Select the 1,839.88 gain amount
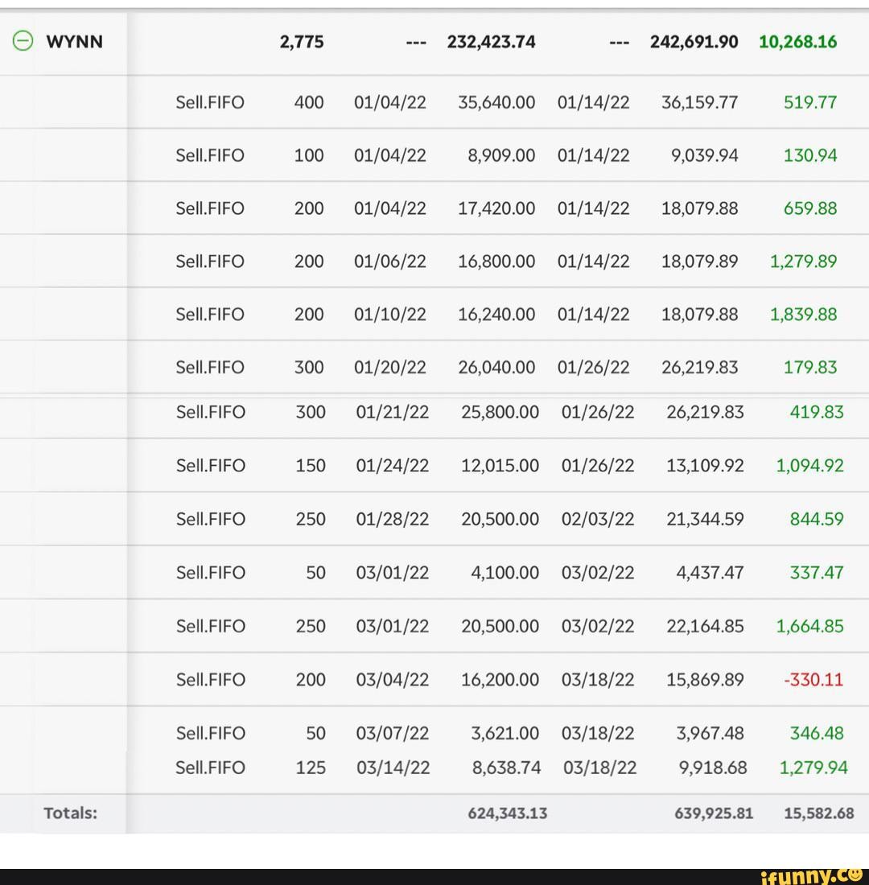869x885 pixels. coord(803,315)
